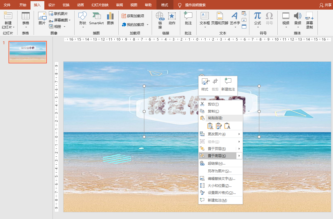Choose 另存为图片 from the context menu
The width and height of the screenshot is (333, 219).
(x=219, y=171)
